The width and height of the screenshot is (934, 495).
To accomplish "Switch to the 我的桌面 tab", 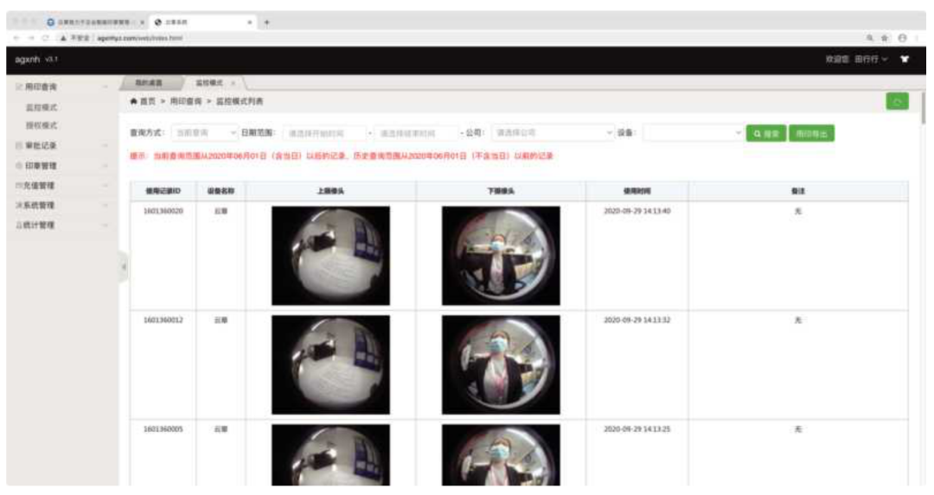I will point(148,82).
